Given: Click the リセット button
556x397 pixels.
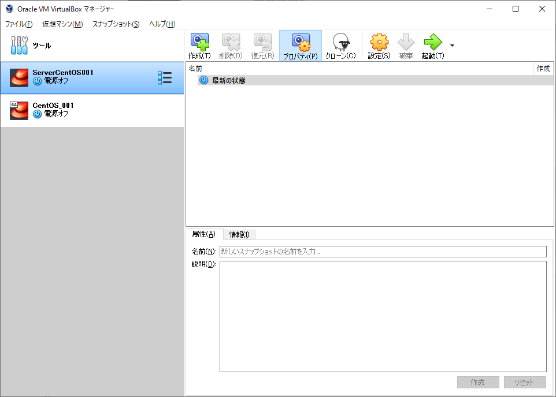Looking at the screenshot, I should (525, 382).
